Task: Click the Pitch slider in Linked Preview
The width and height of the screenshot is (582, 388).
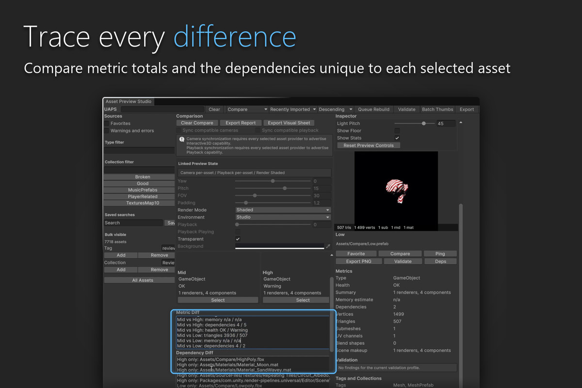Action: 273,188
